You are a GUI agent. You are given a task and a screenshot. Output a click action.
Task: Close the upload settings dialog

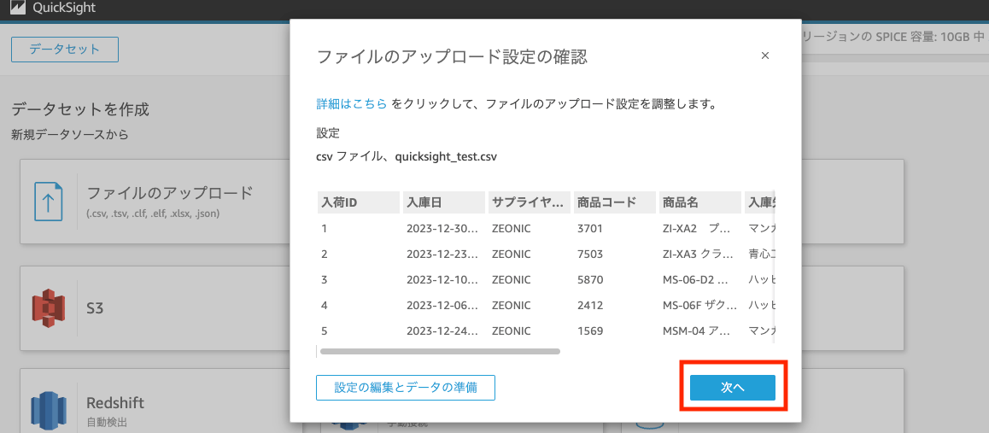(765, 56)
